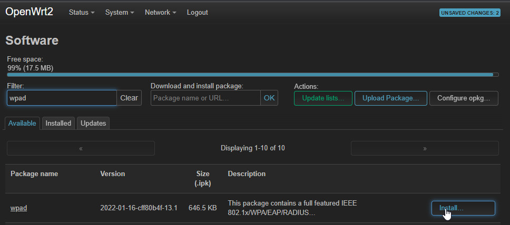Go to the OpenWrt2 home link
510x225 pixels.
[30, 12]
